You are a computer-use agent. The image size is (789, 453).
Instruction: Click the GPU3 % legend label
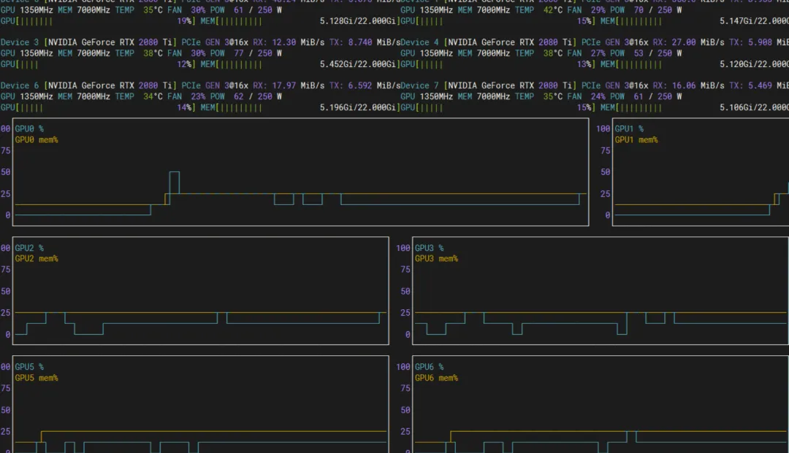coord(430,248)
